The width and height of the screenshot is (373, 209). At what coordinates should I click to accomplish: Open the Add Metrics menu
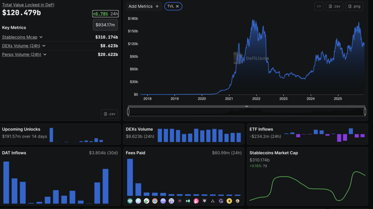click(144, 6)
